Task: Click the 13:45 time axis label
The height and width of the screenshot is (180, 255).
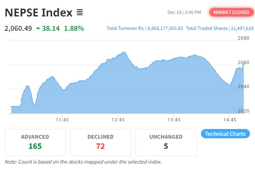Action: click(174, 120)
